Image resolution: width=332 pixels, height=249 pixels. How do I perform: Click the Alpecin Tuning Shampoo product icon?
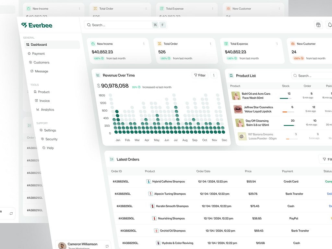(x=150, y=194)
